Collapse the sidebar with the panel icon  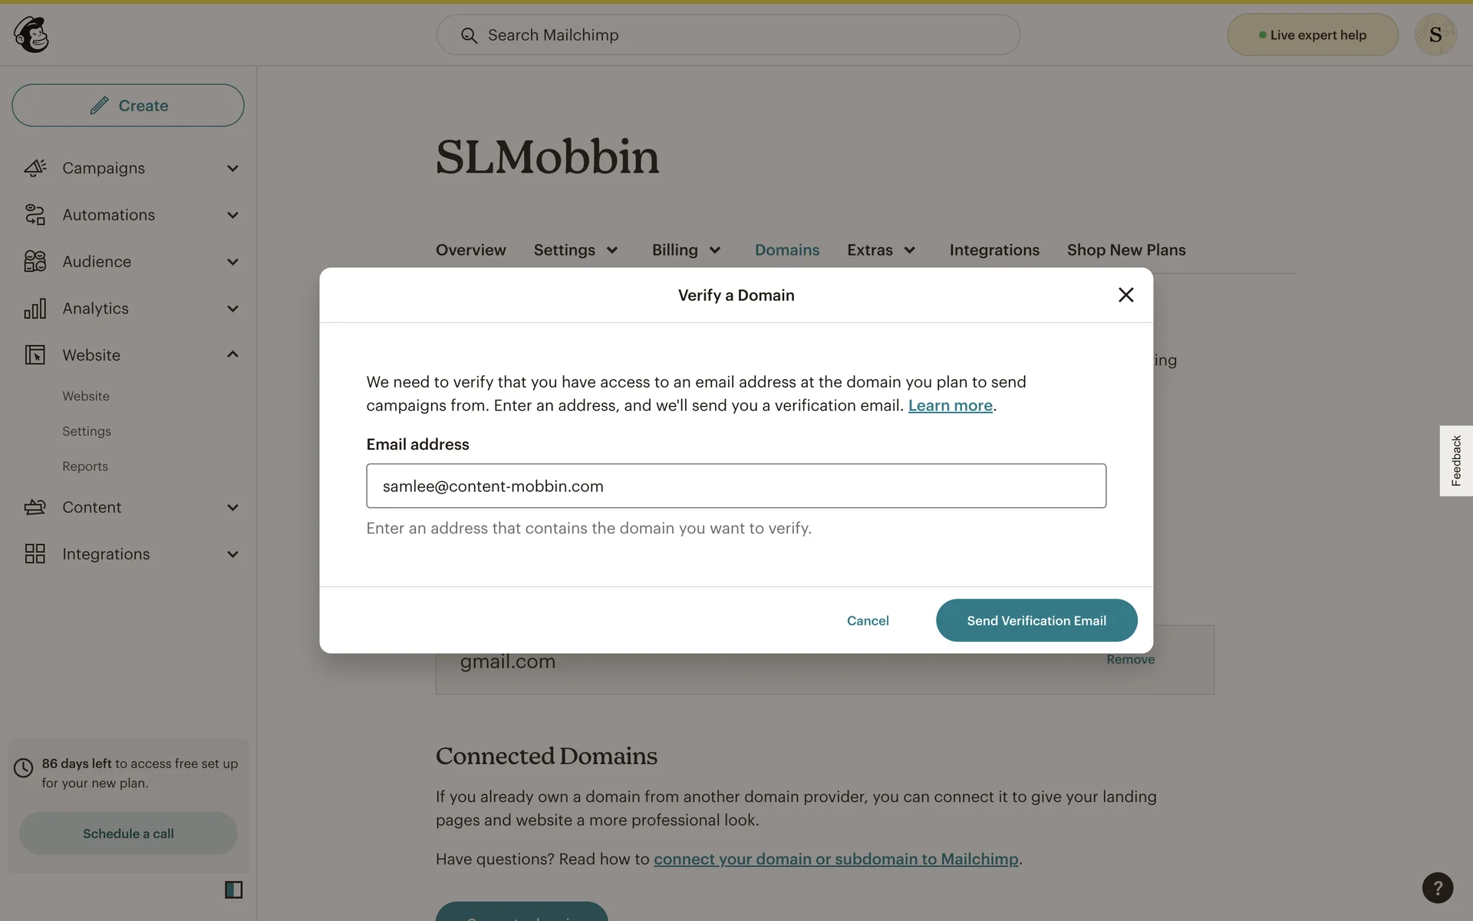click(x=233, y=890)
